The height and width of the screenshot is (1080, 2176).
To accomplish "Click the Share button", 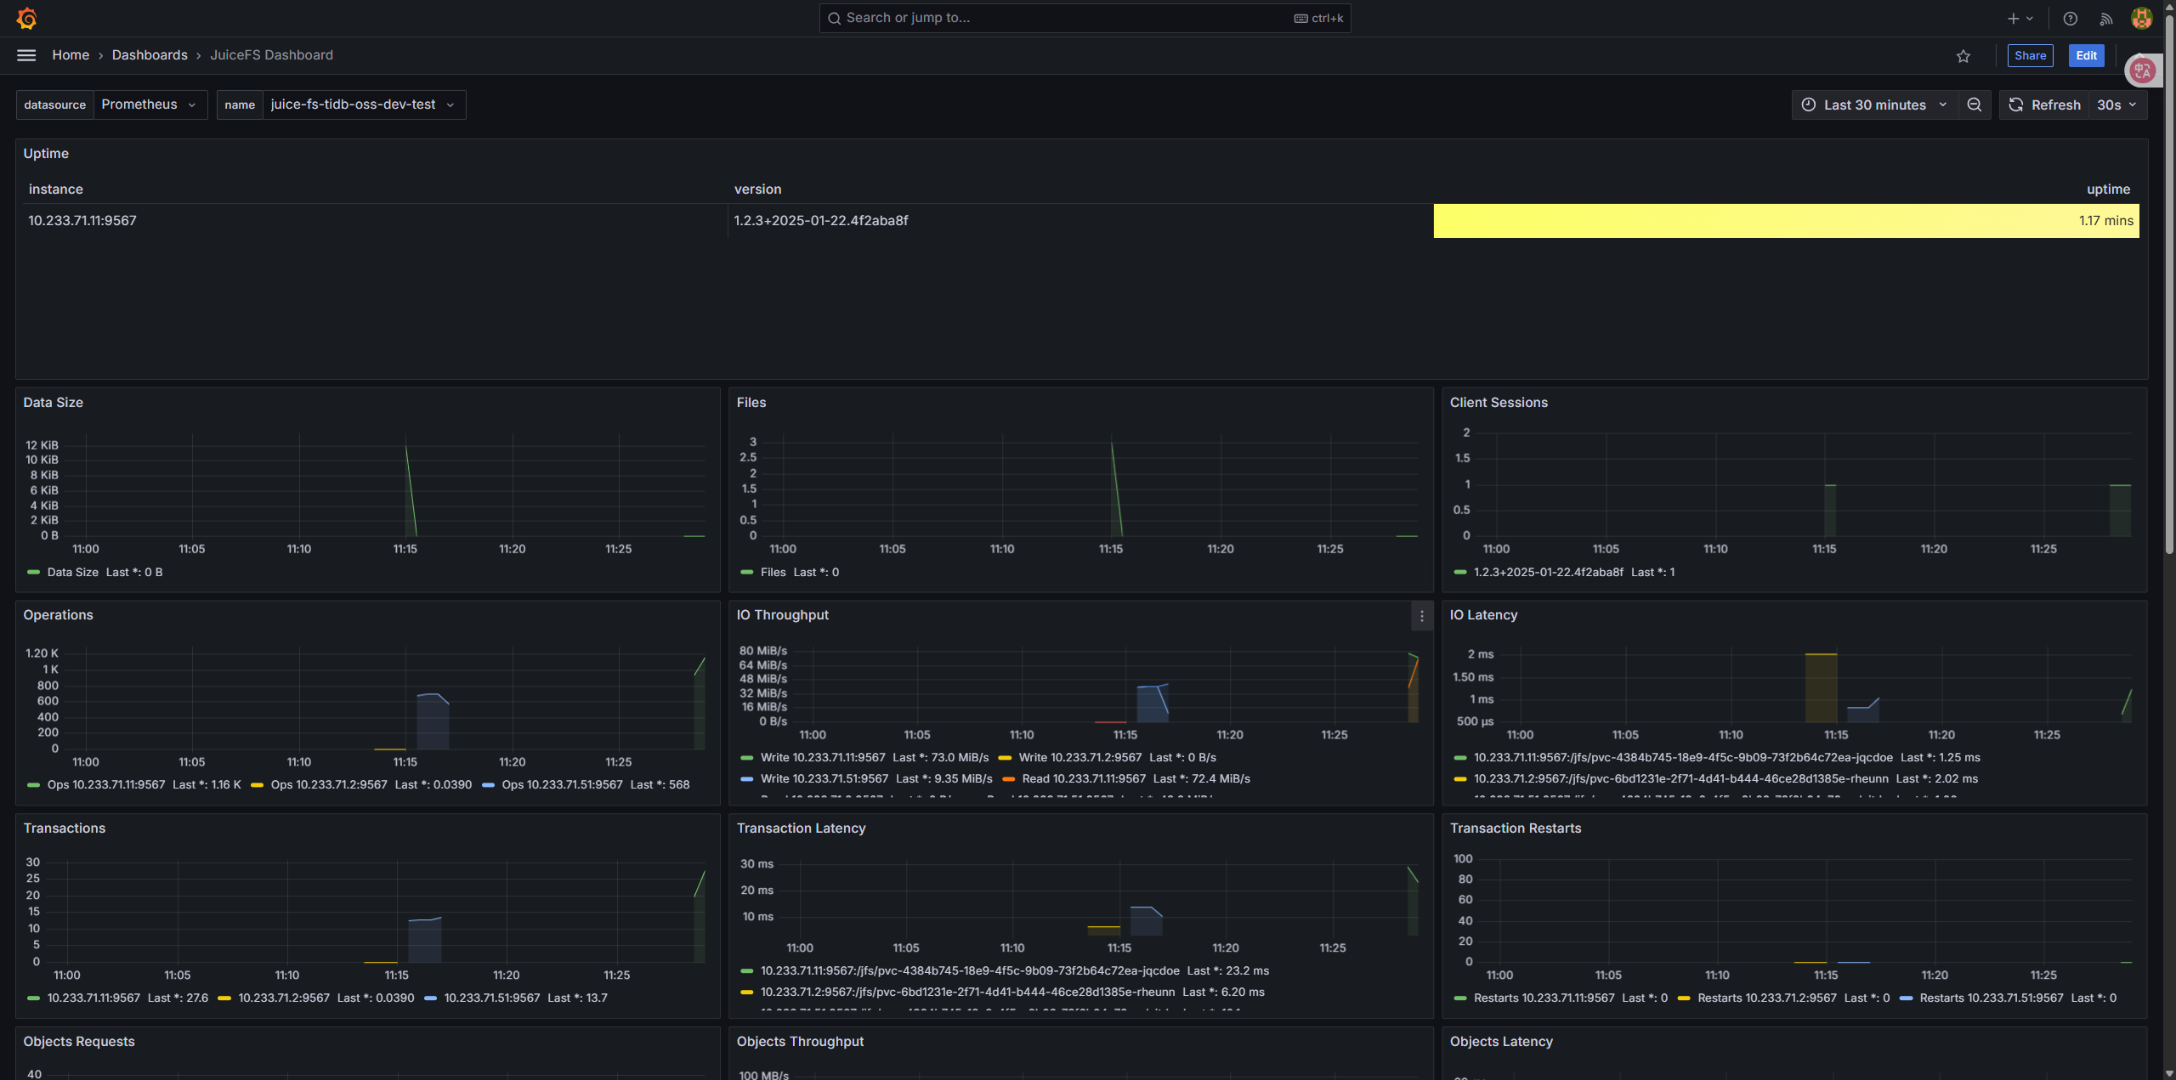I will pyautogui.click(x=2030, y=56).
